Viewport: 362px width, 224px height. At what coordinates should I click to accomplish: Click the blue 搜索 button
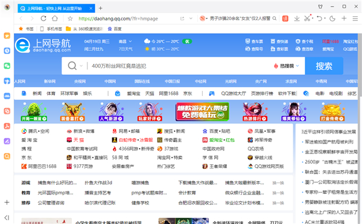pyautogui.click(x=324, y=66)
